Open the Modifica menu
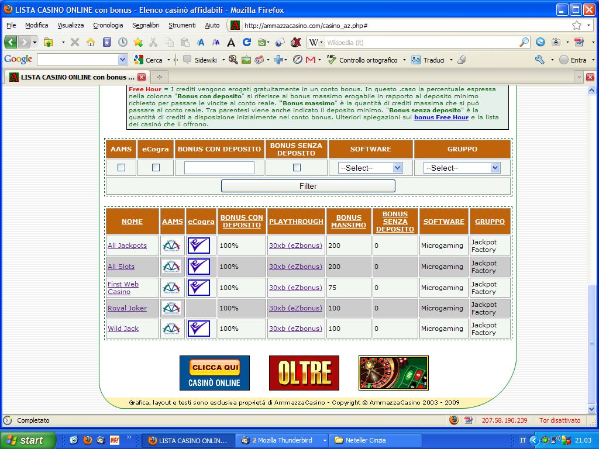Viewport: 599px width, 449px height. pyautogui.click(x=37, y=25)
